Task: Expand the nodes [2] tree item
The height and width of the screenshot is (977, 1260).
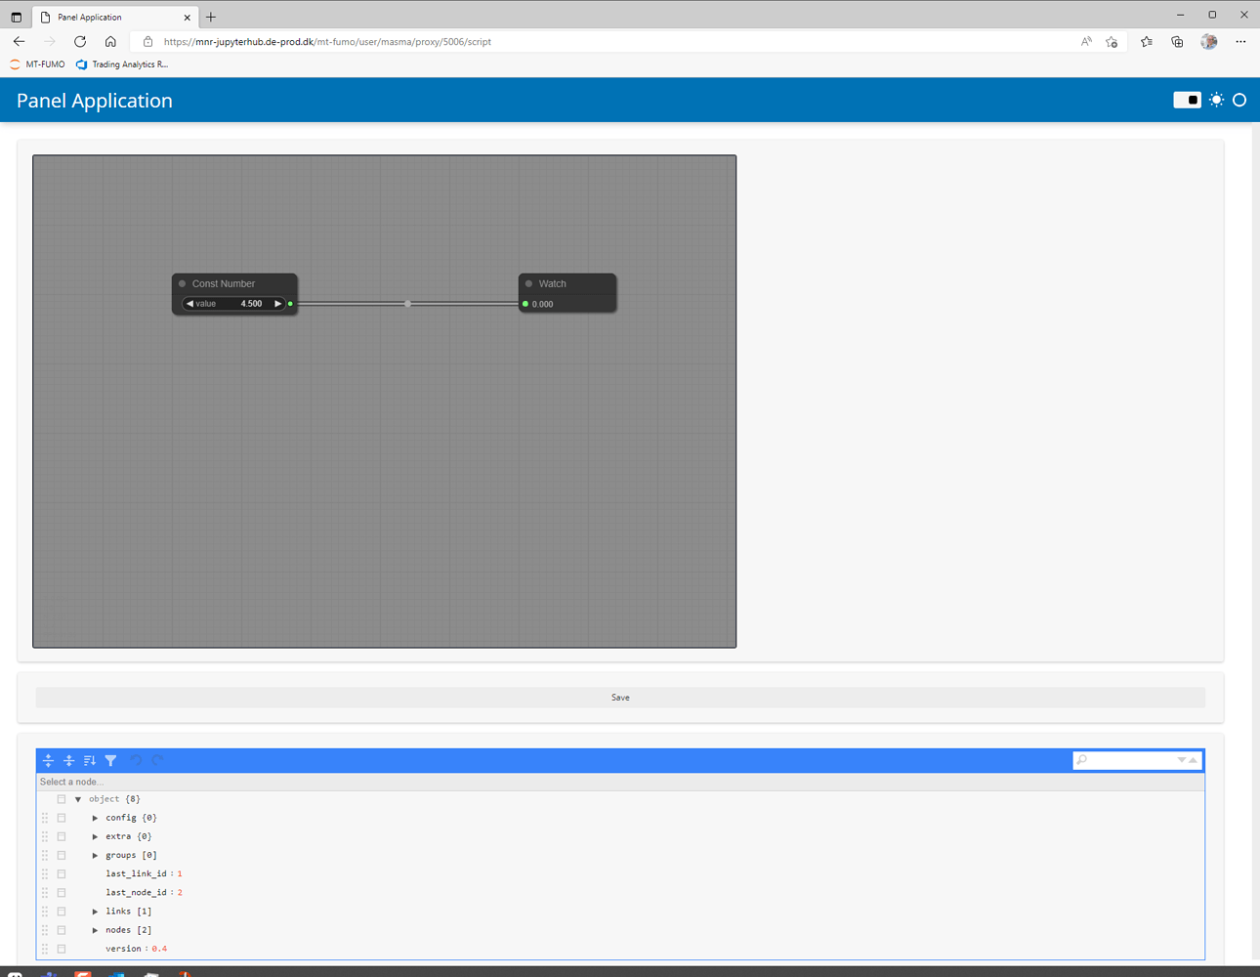Action: (x=95, y=929)
